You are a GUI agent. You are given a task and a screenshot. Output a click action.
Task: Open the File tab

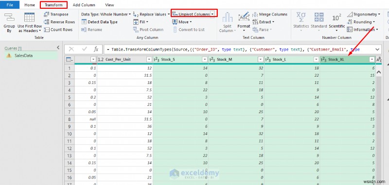[10, 5]
